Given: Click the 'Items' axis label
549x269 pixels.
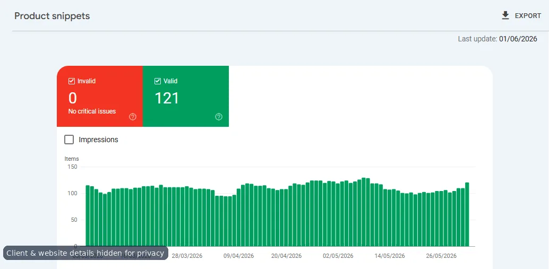Looking at the screenshot, I should pos(72,159).
